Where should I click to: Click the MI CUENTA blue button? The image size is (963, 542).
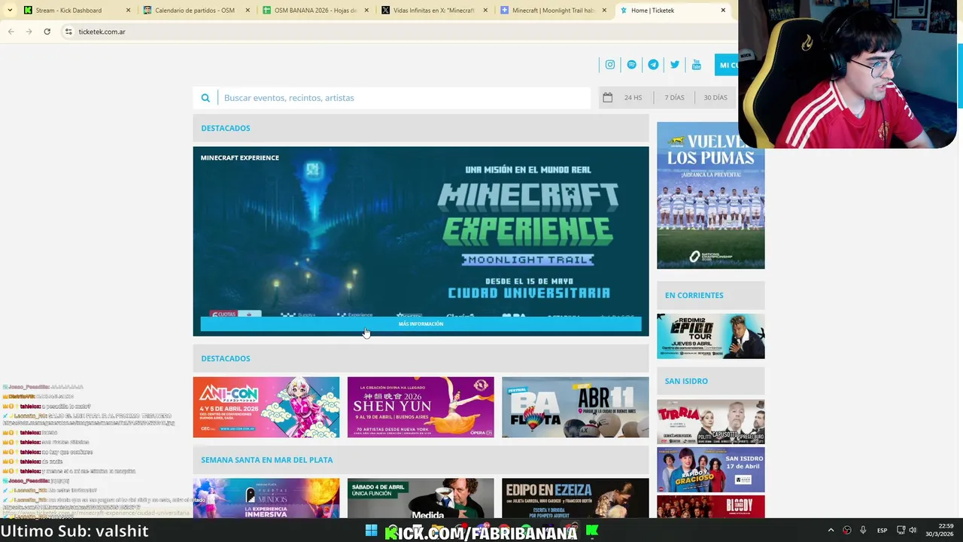(726, 65)
